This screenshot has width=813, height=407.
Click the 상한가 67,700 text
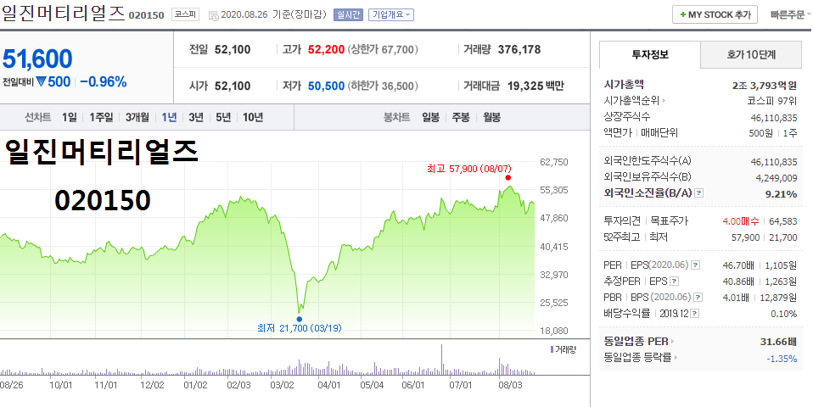point(383,50)
